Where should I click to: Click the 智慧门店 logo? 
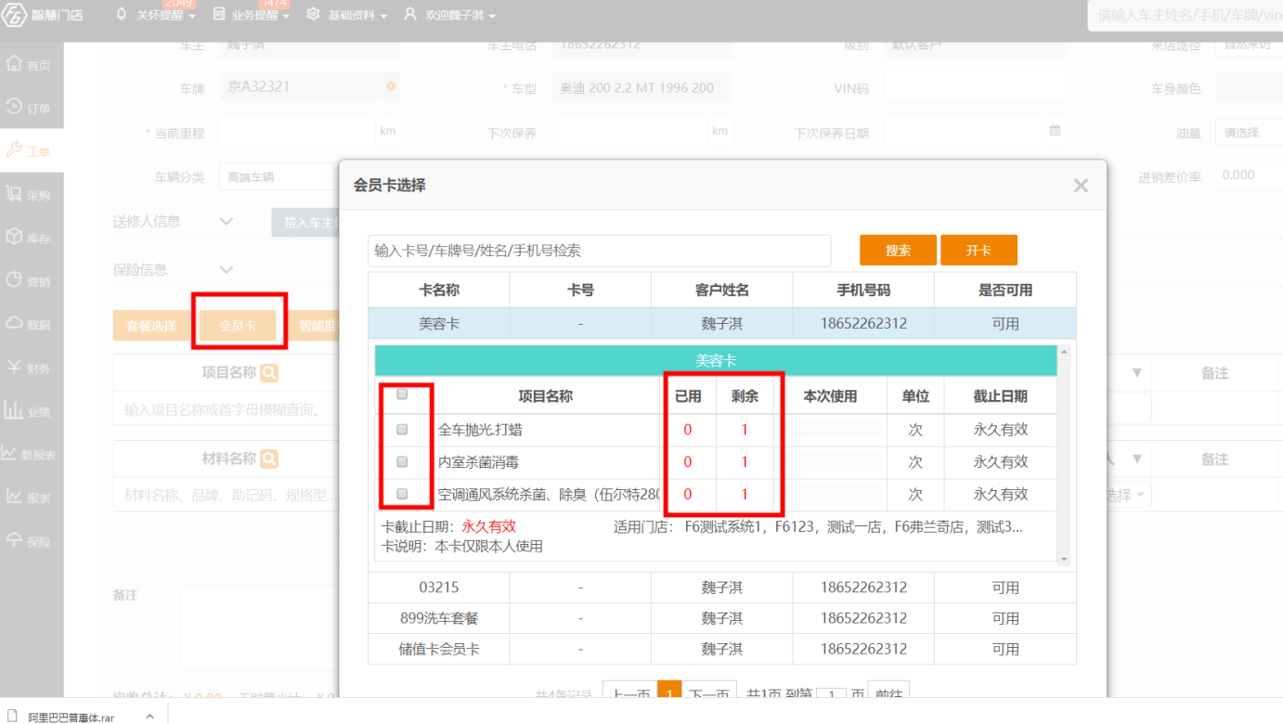pyautogui.click(x=44, y=15)
